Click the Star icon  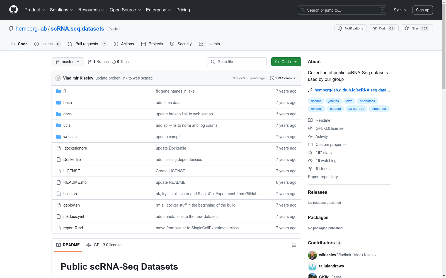coord(407,28)
